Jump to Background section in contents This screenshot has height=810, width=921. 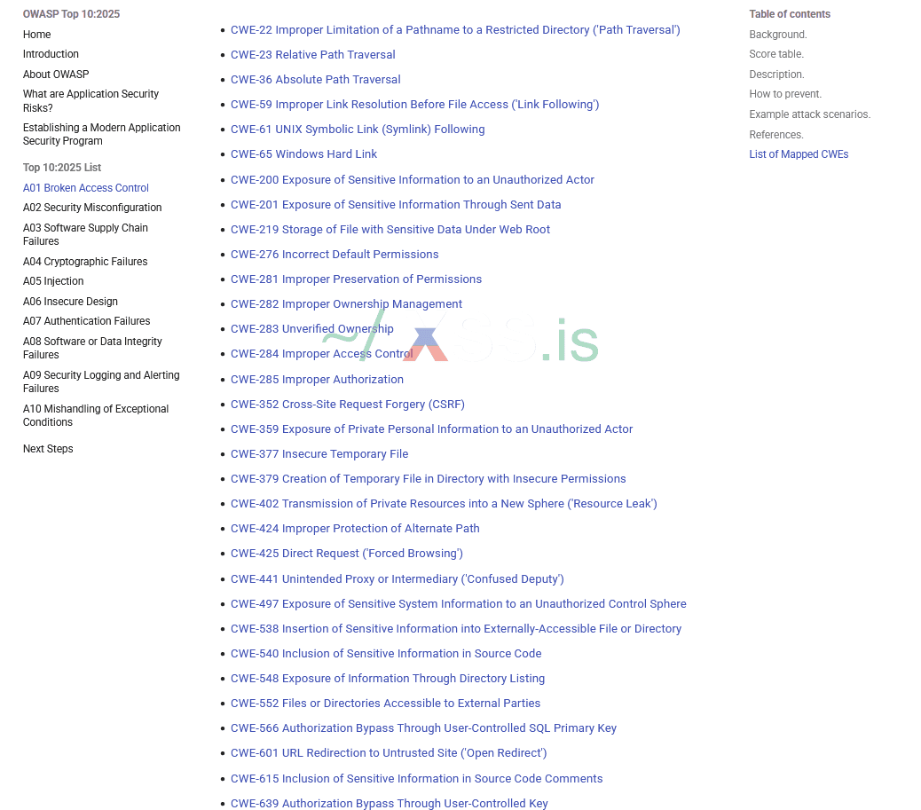777,35
